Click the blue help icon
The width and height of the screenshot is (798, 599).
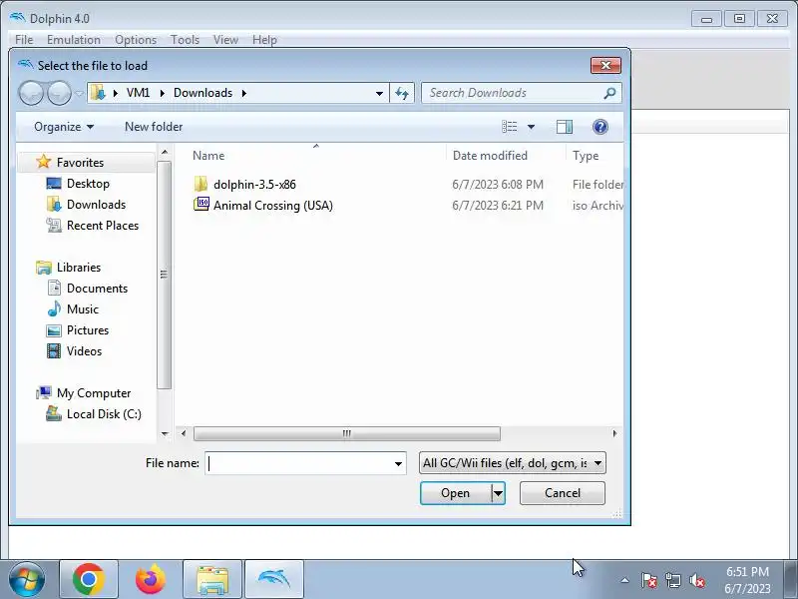[x=600, y=127]
